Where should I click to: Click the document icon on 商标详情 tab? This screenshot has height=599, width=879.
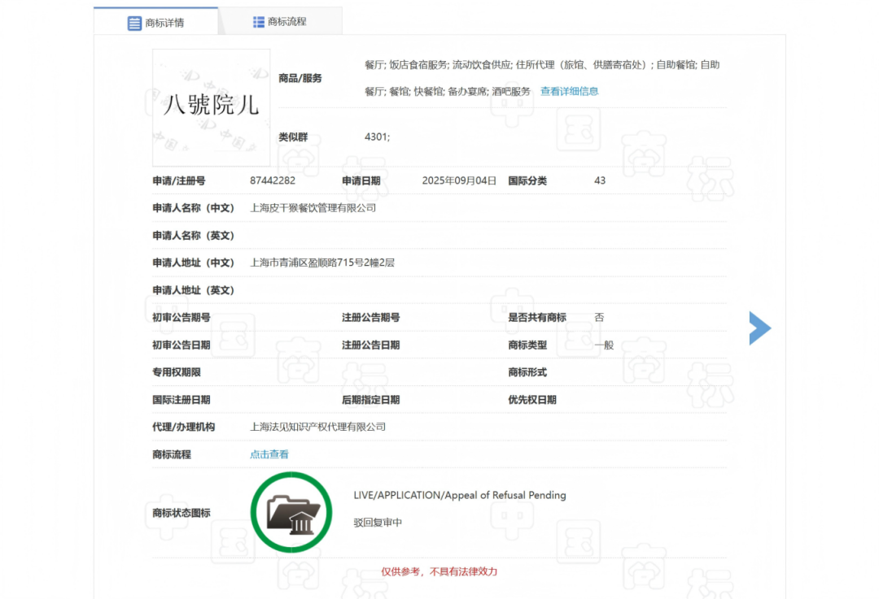click(134, 23)
